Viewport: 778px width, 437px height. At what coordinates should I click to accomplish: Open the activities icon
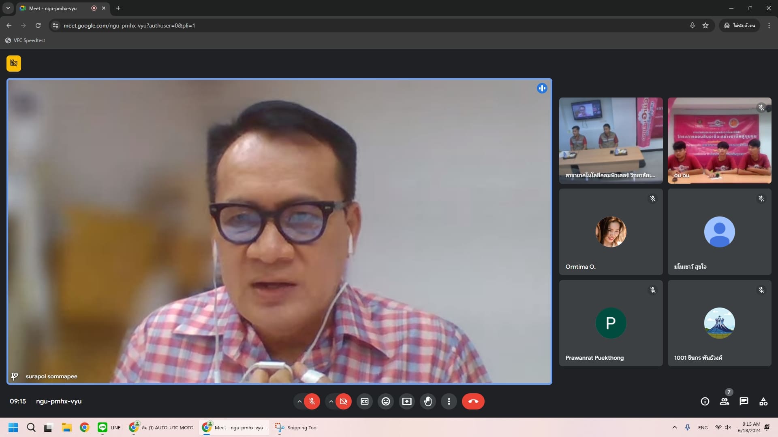(x=763, y=401)
